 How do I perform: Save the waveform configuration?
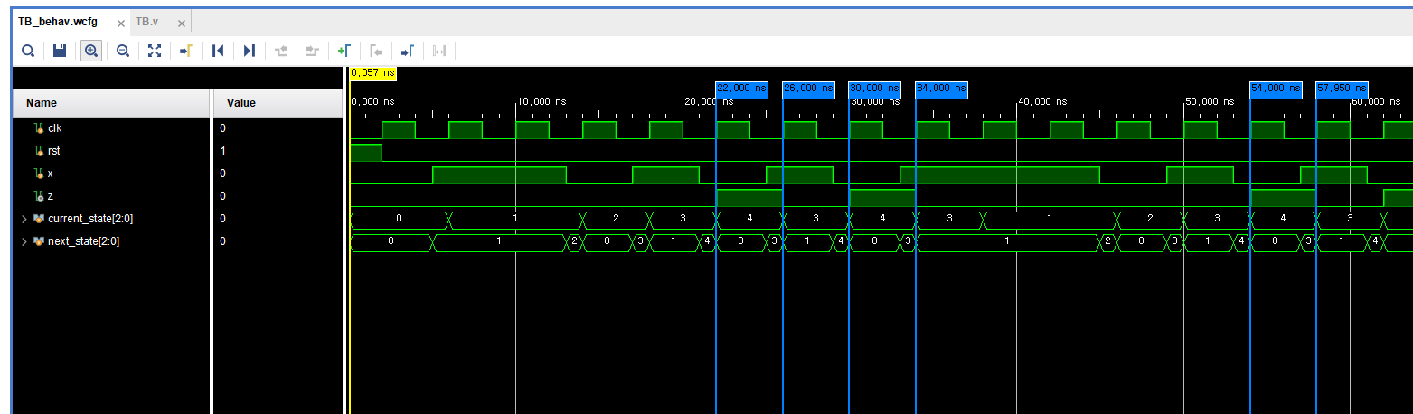point(60,51)
